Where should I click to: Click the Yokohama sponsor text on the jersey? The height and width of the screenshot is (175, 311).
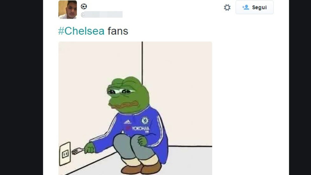point(141,129)
